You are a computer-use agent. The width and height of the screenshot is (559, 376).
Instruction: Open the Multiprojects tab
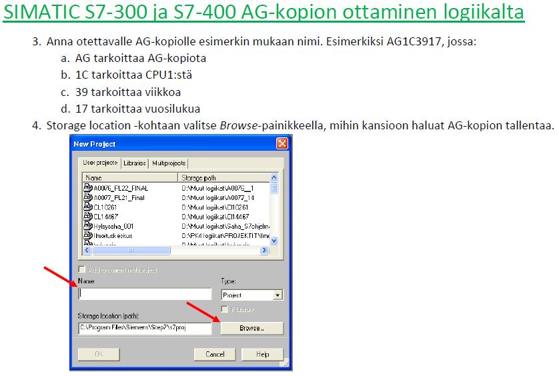click(169, 163)
